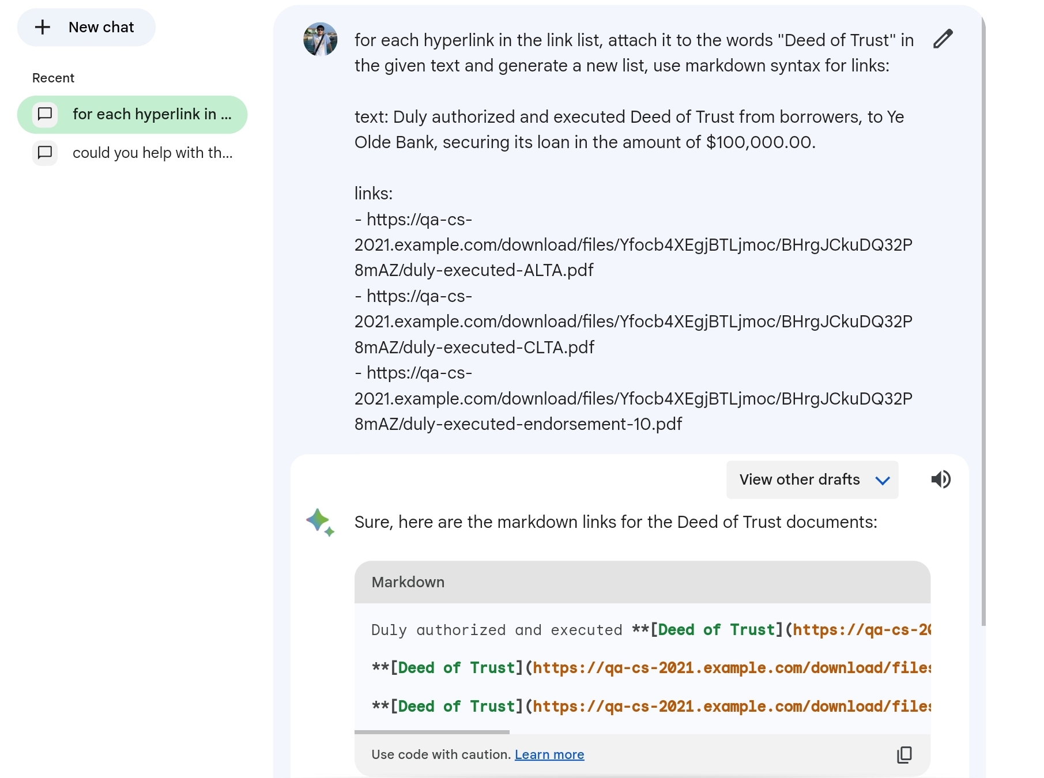Expand the View other drafts dropdown

pos(812,479)
